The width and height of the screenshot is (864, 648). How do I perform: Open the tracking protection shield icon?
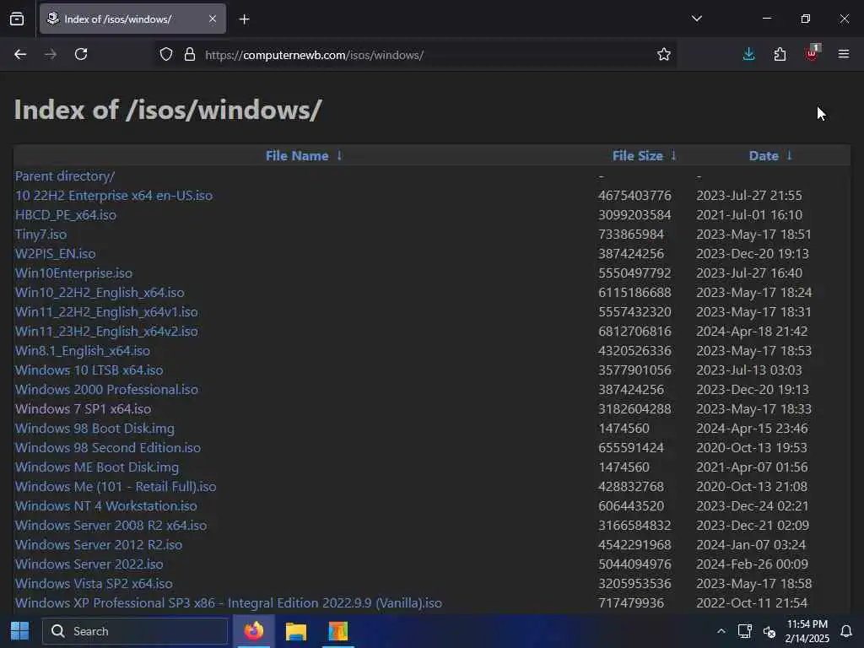(166, 55)
